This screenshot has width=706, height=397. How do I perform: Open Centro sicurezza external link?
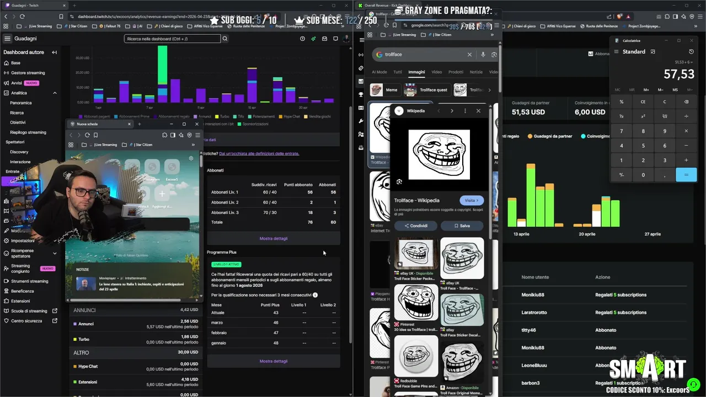click(55, 321)
